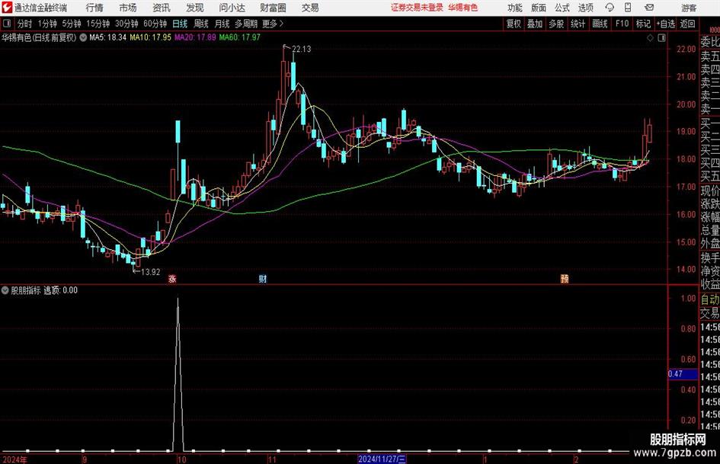Click the 预 marker below chart
720x464 pixels.
[565, 278]
